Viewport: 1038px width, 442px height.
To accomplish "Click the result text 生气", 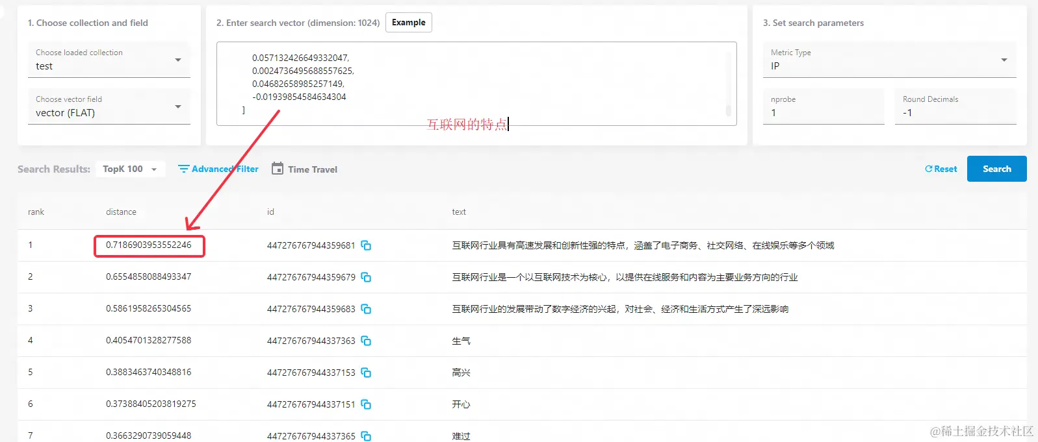I will click(x=461, y=341).
